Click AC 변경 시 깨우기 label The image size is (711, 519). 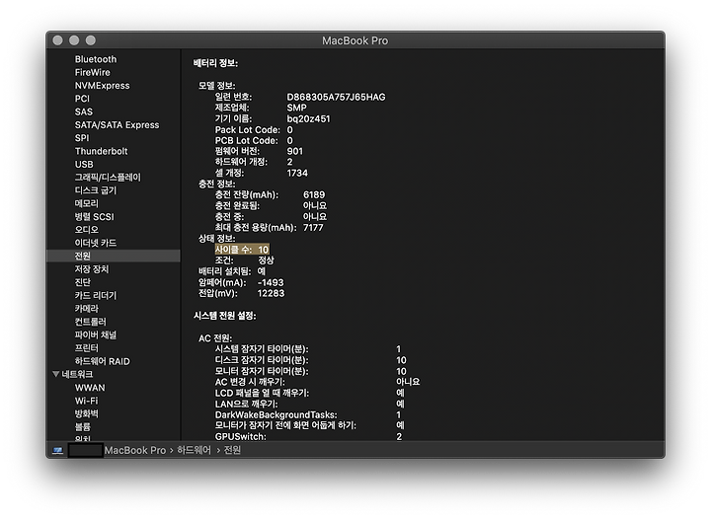(x=250, y=382)
